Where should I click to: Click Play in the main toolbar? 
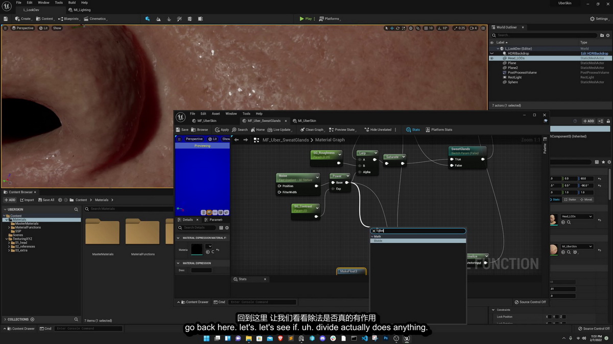click(x=306, y=19)
